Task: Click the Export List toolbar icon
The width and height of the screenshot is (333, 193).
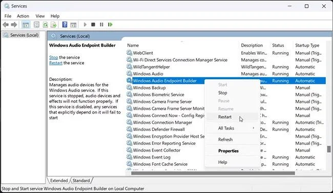Action: 54,25
